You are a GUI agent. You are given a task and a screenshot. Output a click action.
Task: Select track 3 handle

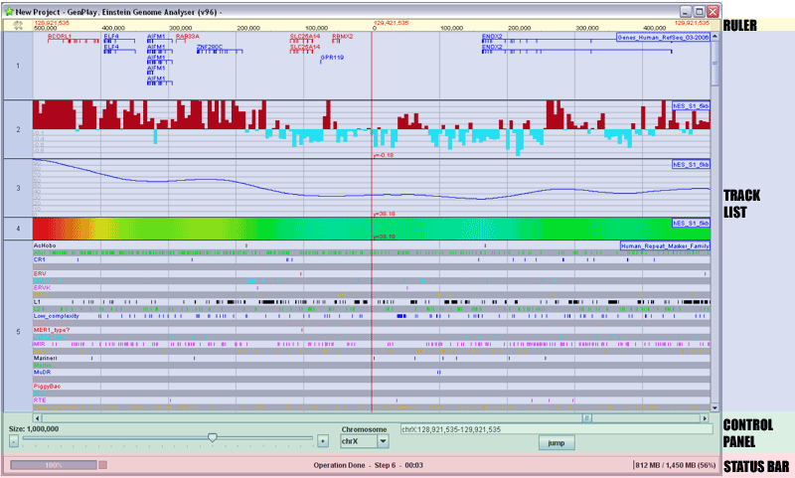[17, 188]
